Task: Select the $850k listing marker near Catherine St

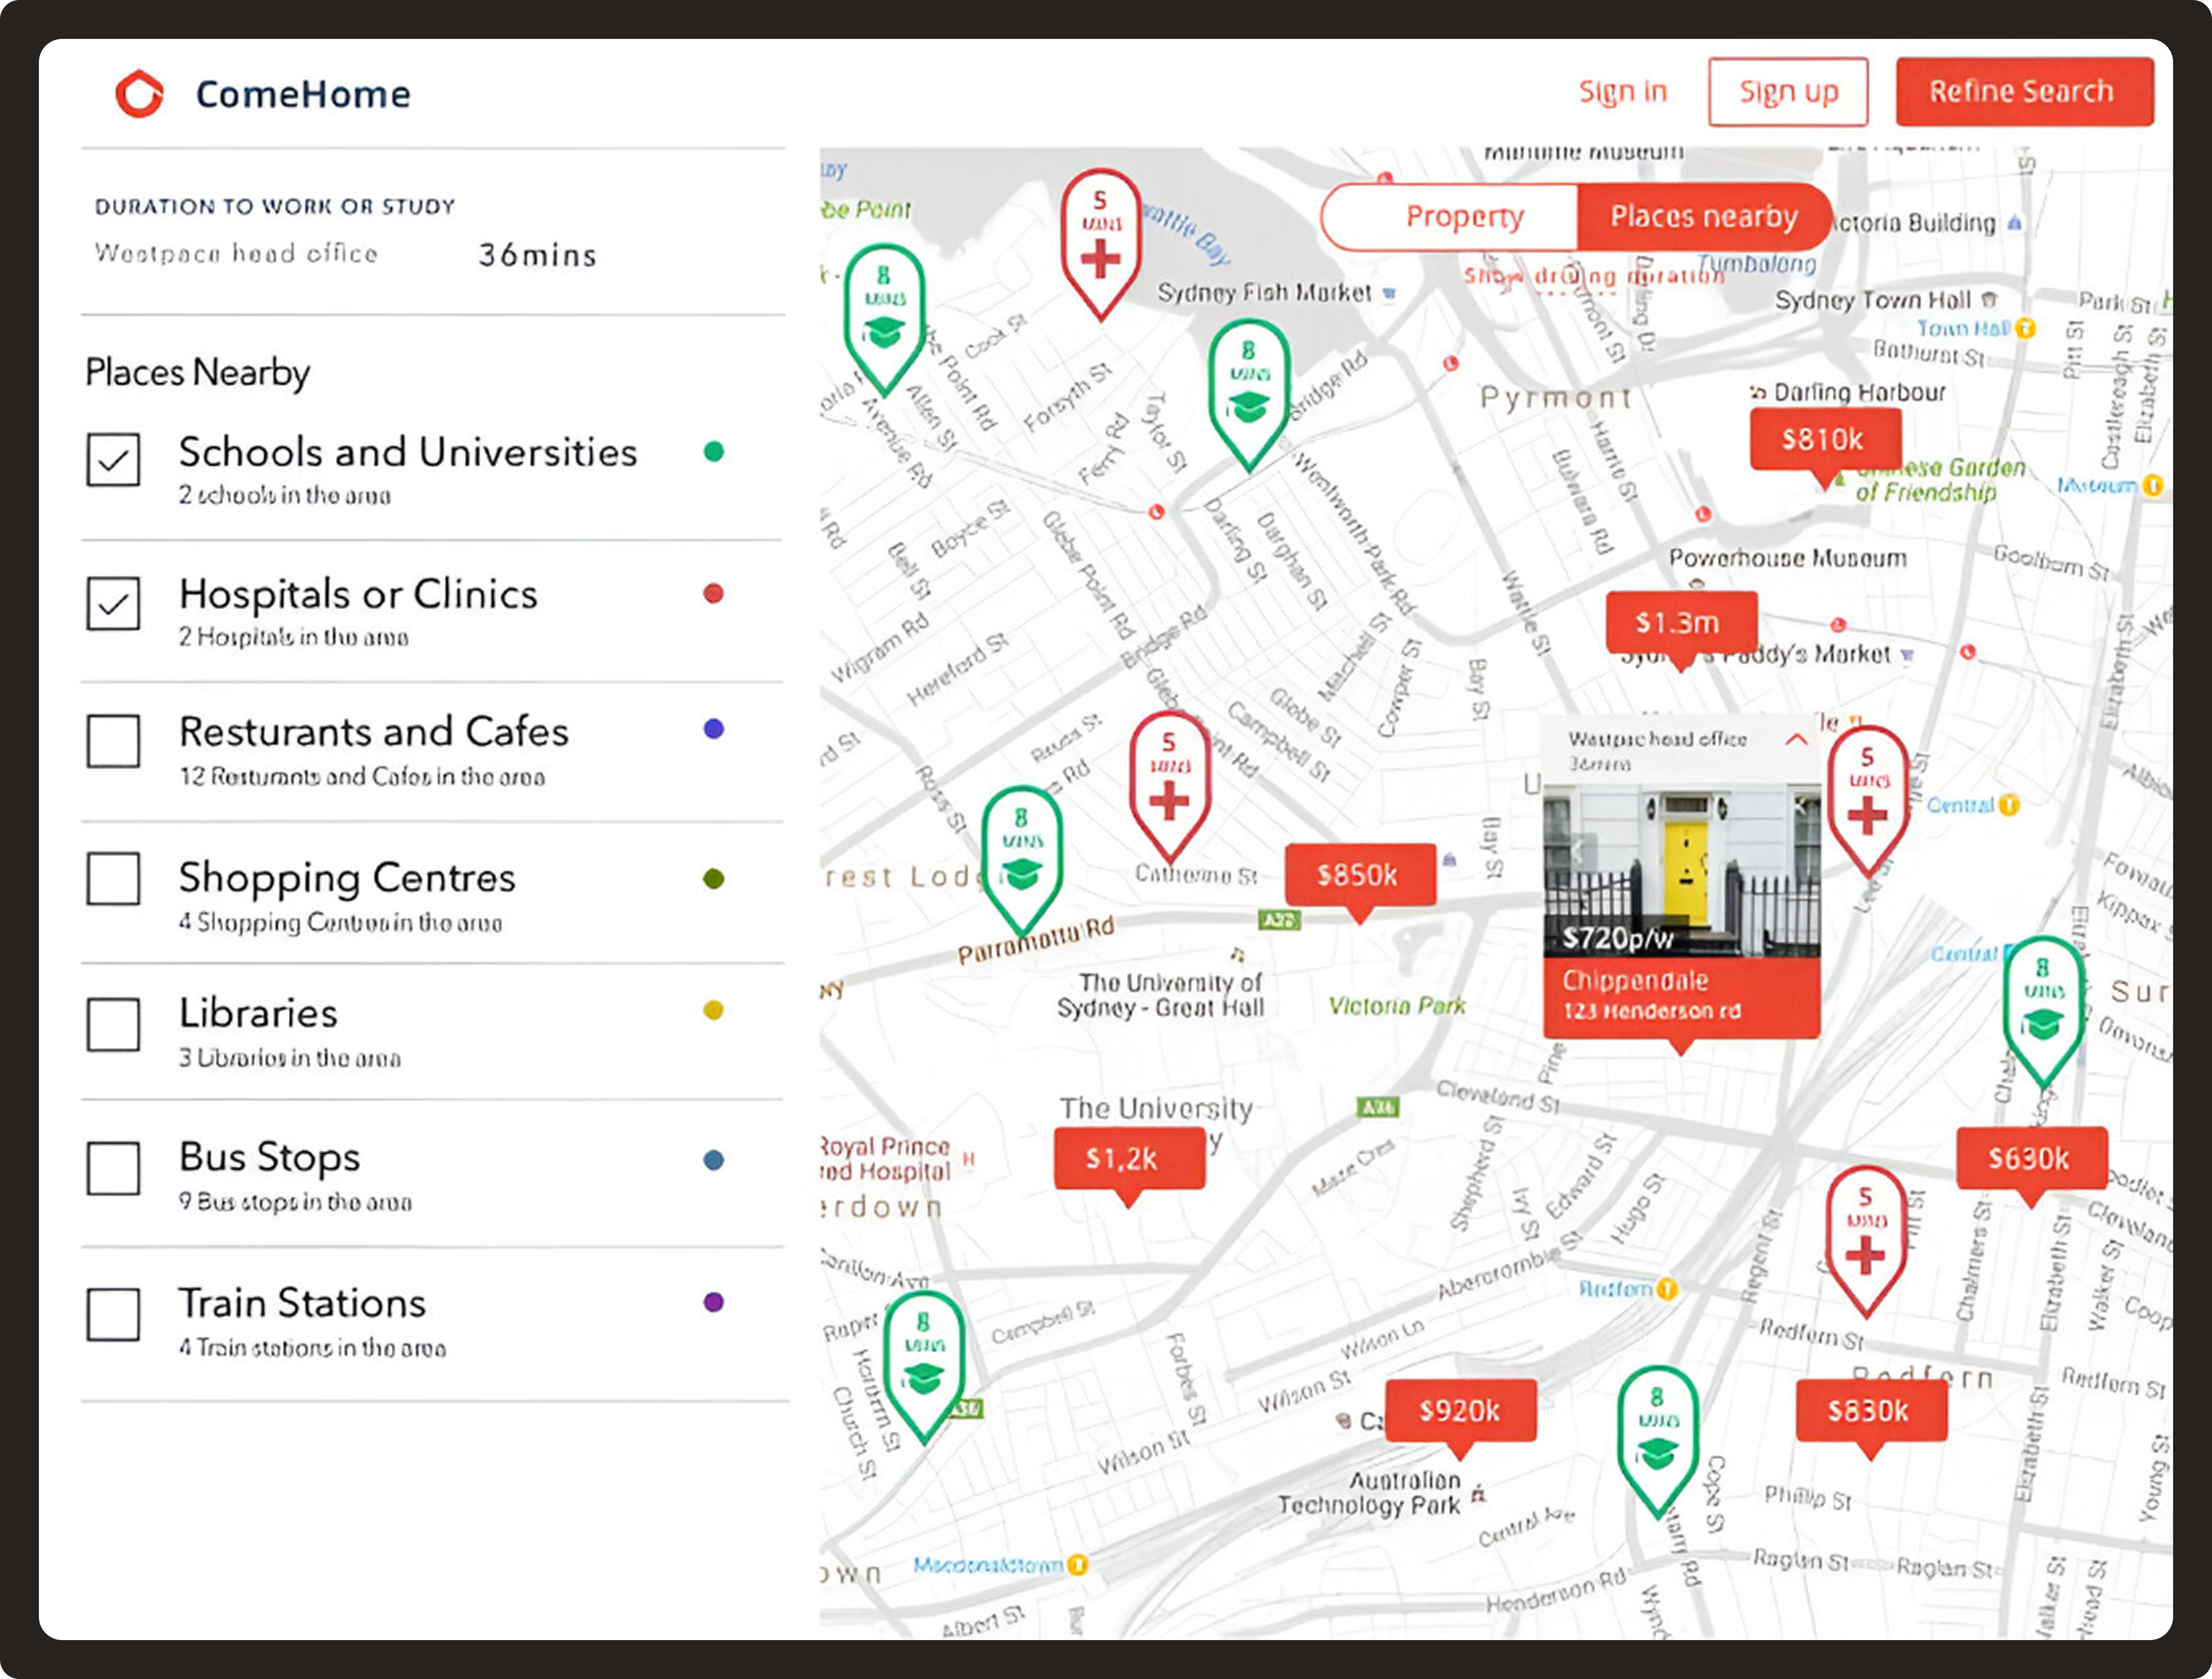Action: (1362, 875)
